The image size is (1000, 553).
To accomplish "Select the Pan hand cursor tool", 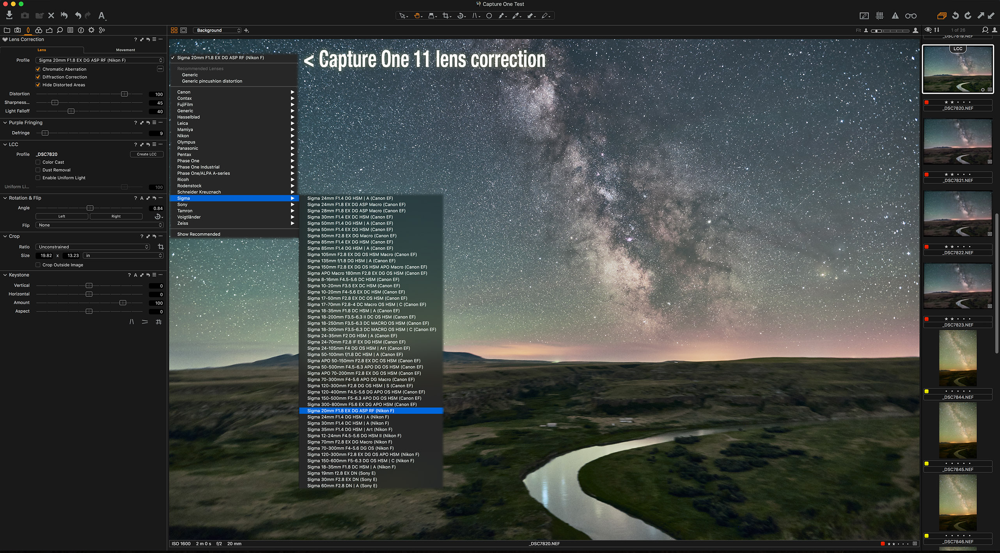I will click(417, 16).
